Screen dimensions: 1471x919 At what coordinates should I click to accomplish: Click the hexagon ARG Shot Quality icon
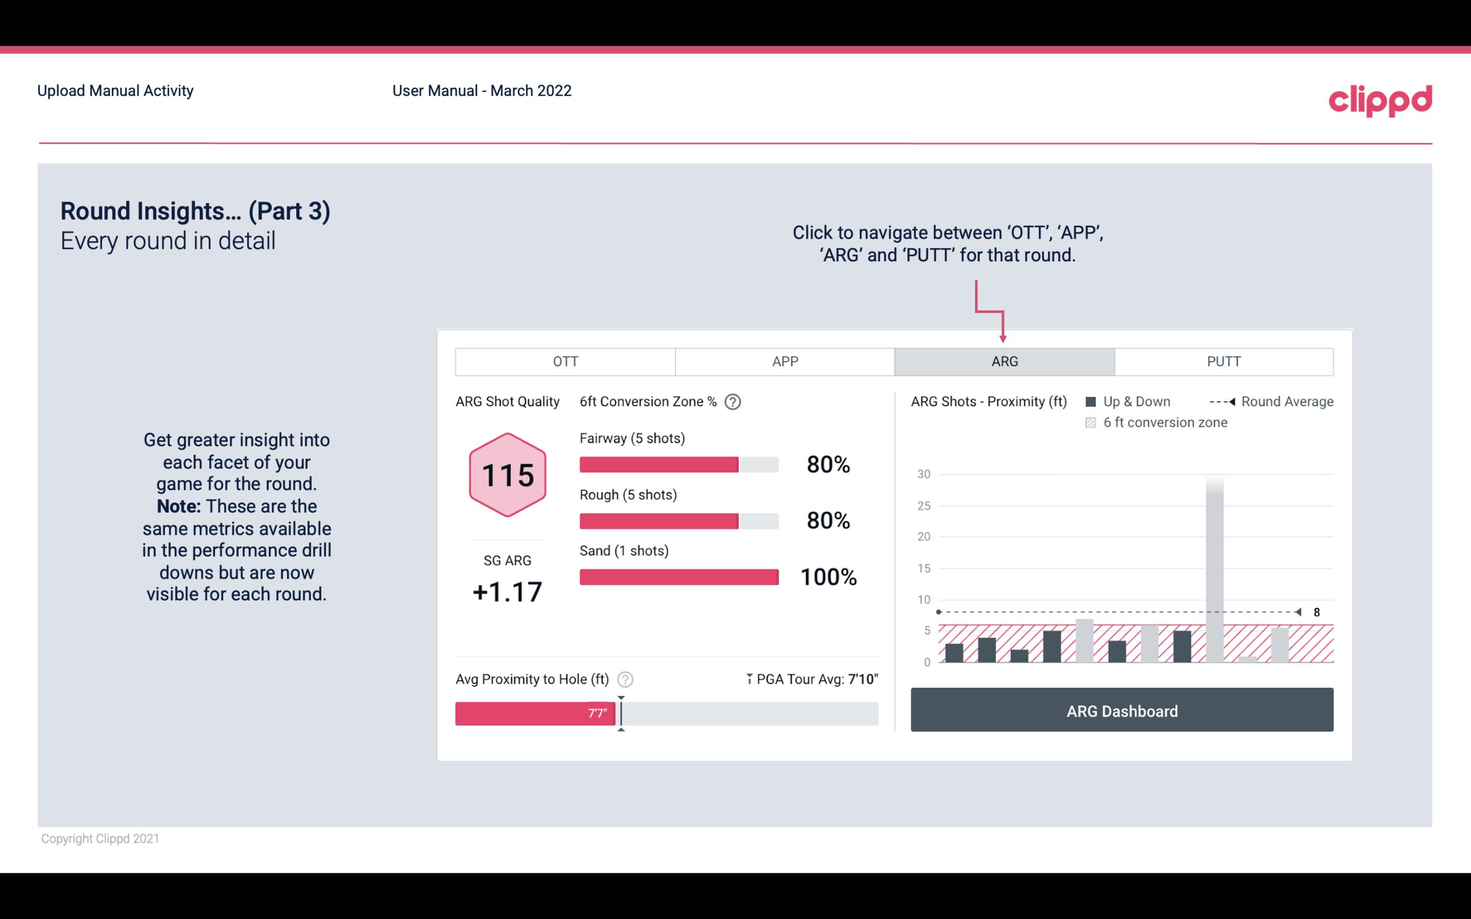tap(506, 475)
